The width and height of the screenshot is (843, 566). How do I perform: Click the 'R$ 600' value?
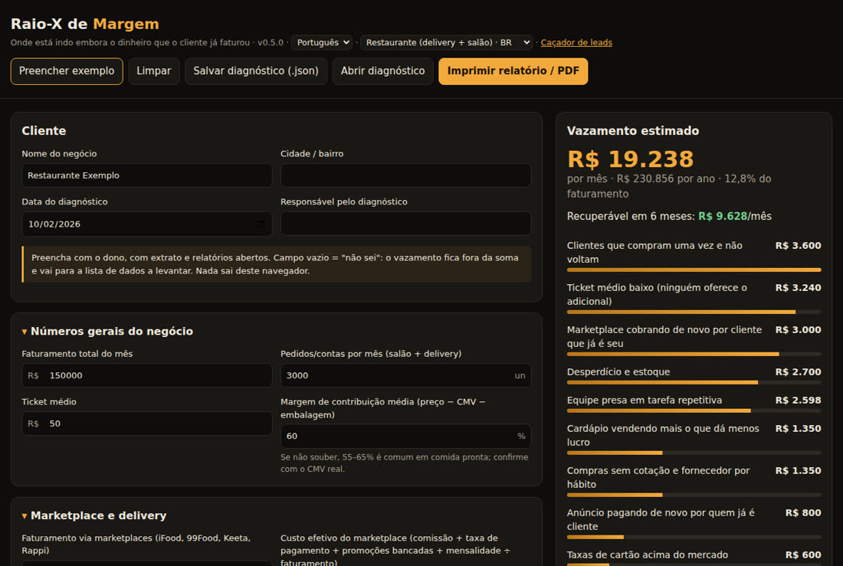tap(802, 555)
